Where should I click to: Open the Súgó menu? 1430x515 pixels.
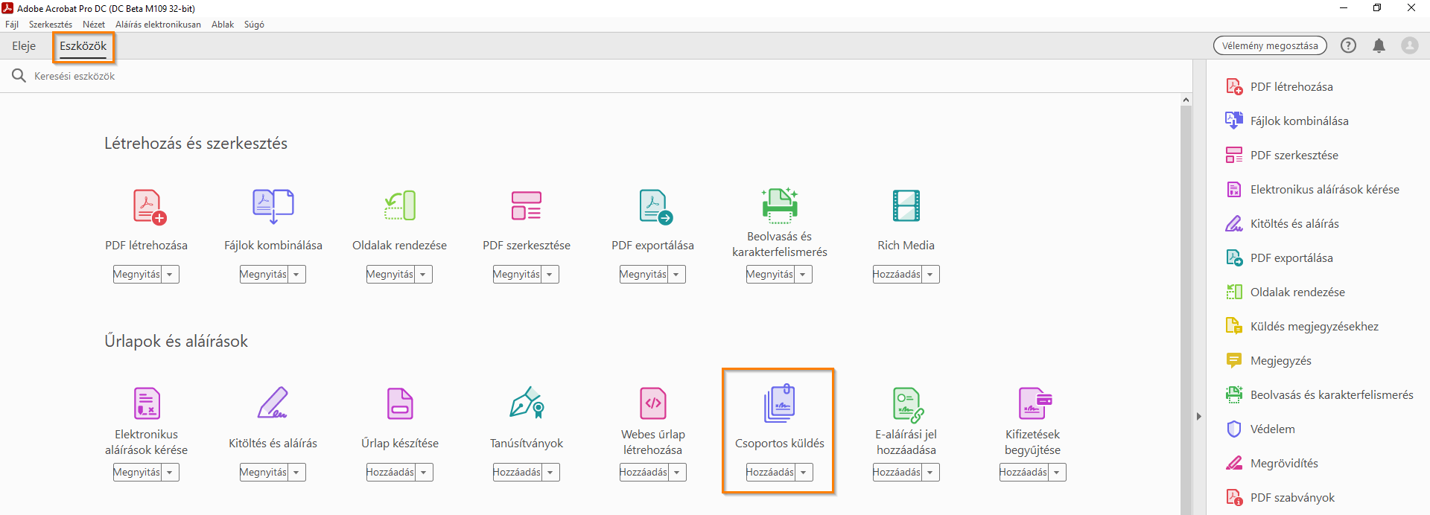coord(254,25)
